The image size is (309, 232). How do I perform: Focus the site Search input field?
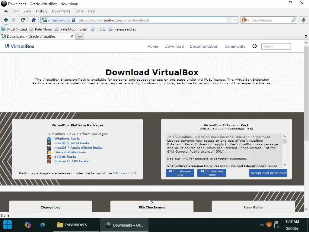(x=276, y=46)
